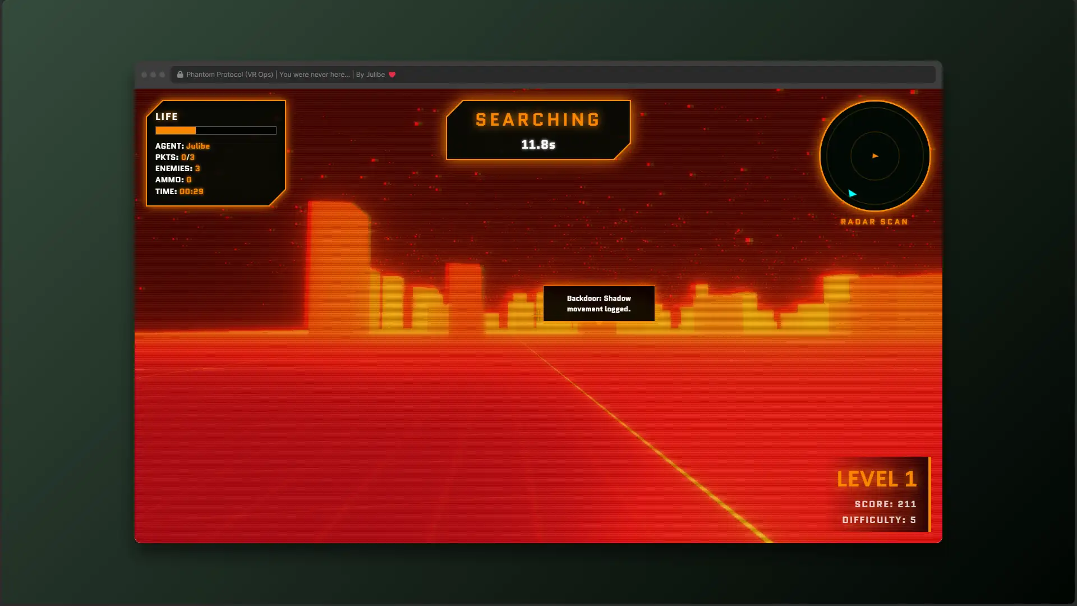Screen dimensions: 1077x606
Task: Click the AGENT: Julibe name line
Action: tap(182, 146)
